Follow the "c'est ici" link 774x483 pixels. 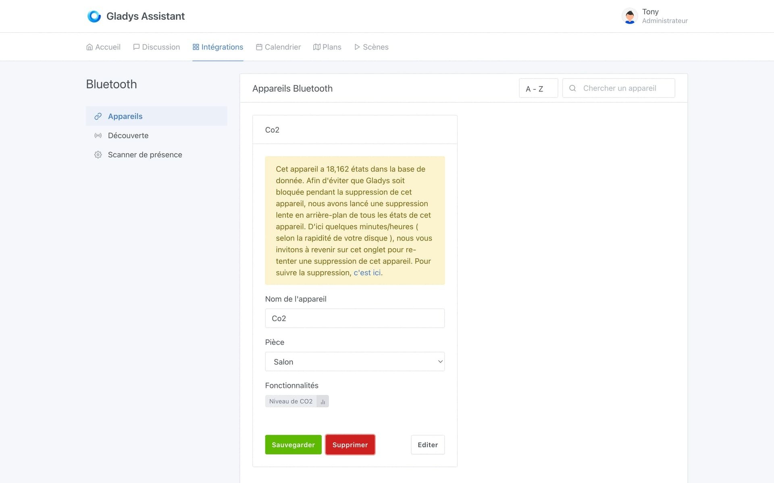pyautogui.click(x=367, y=273)
